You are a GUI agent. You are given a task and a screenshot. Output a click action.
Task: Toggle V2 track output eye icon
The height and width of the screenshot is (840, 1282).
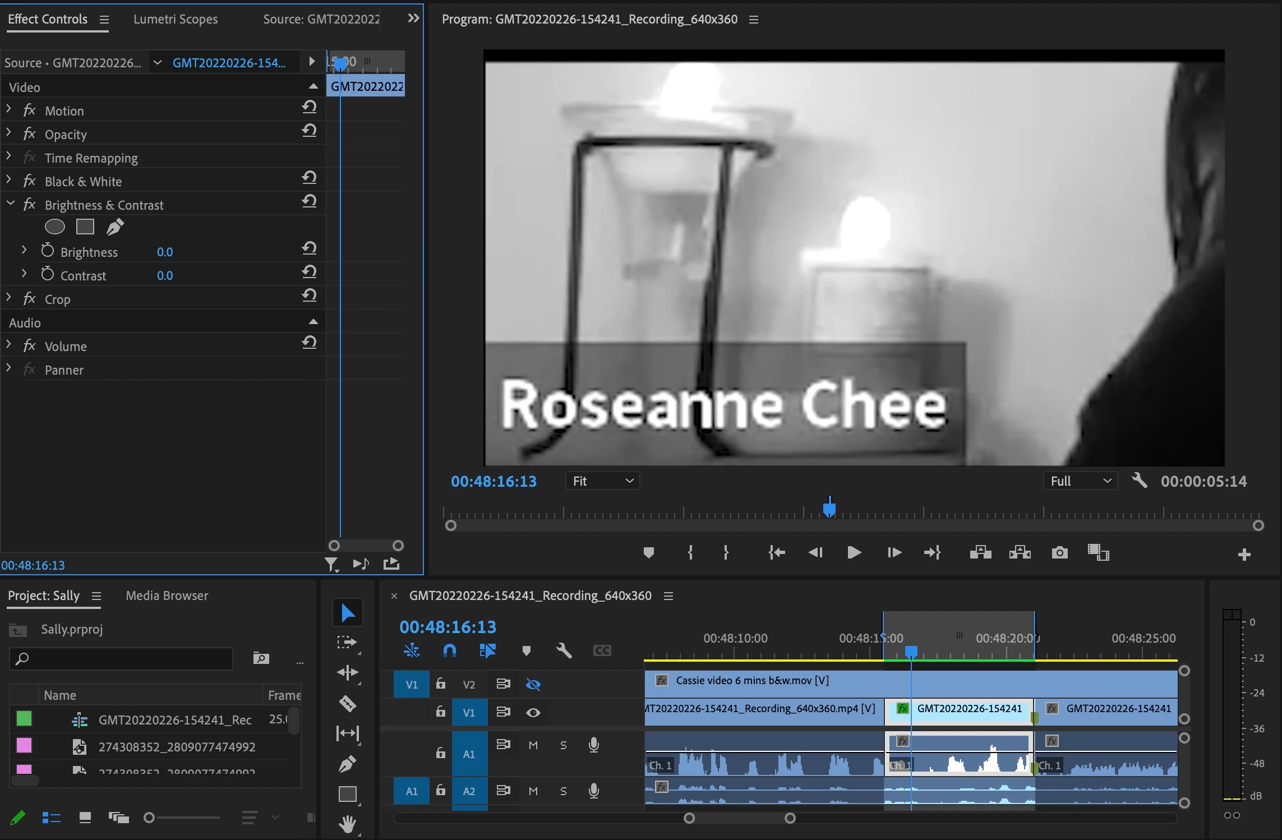pos(533,684)
